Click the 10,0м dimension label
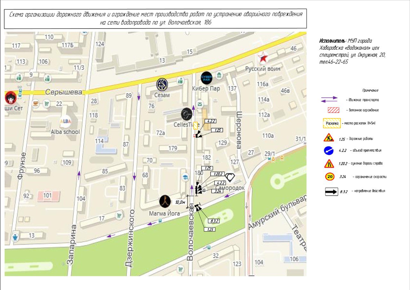The width and height of the screenshot is (410, 290). tap(180, 202)
